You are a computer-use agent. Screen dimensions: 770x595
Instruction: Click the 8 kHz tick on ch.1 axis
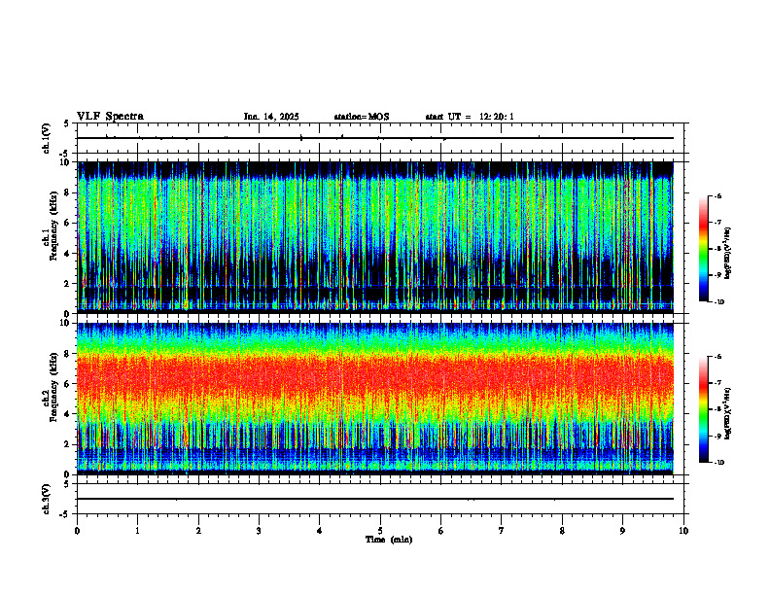pos(68,192)
